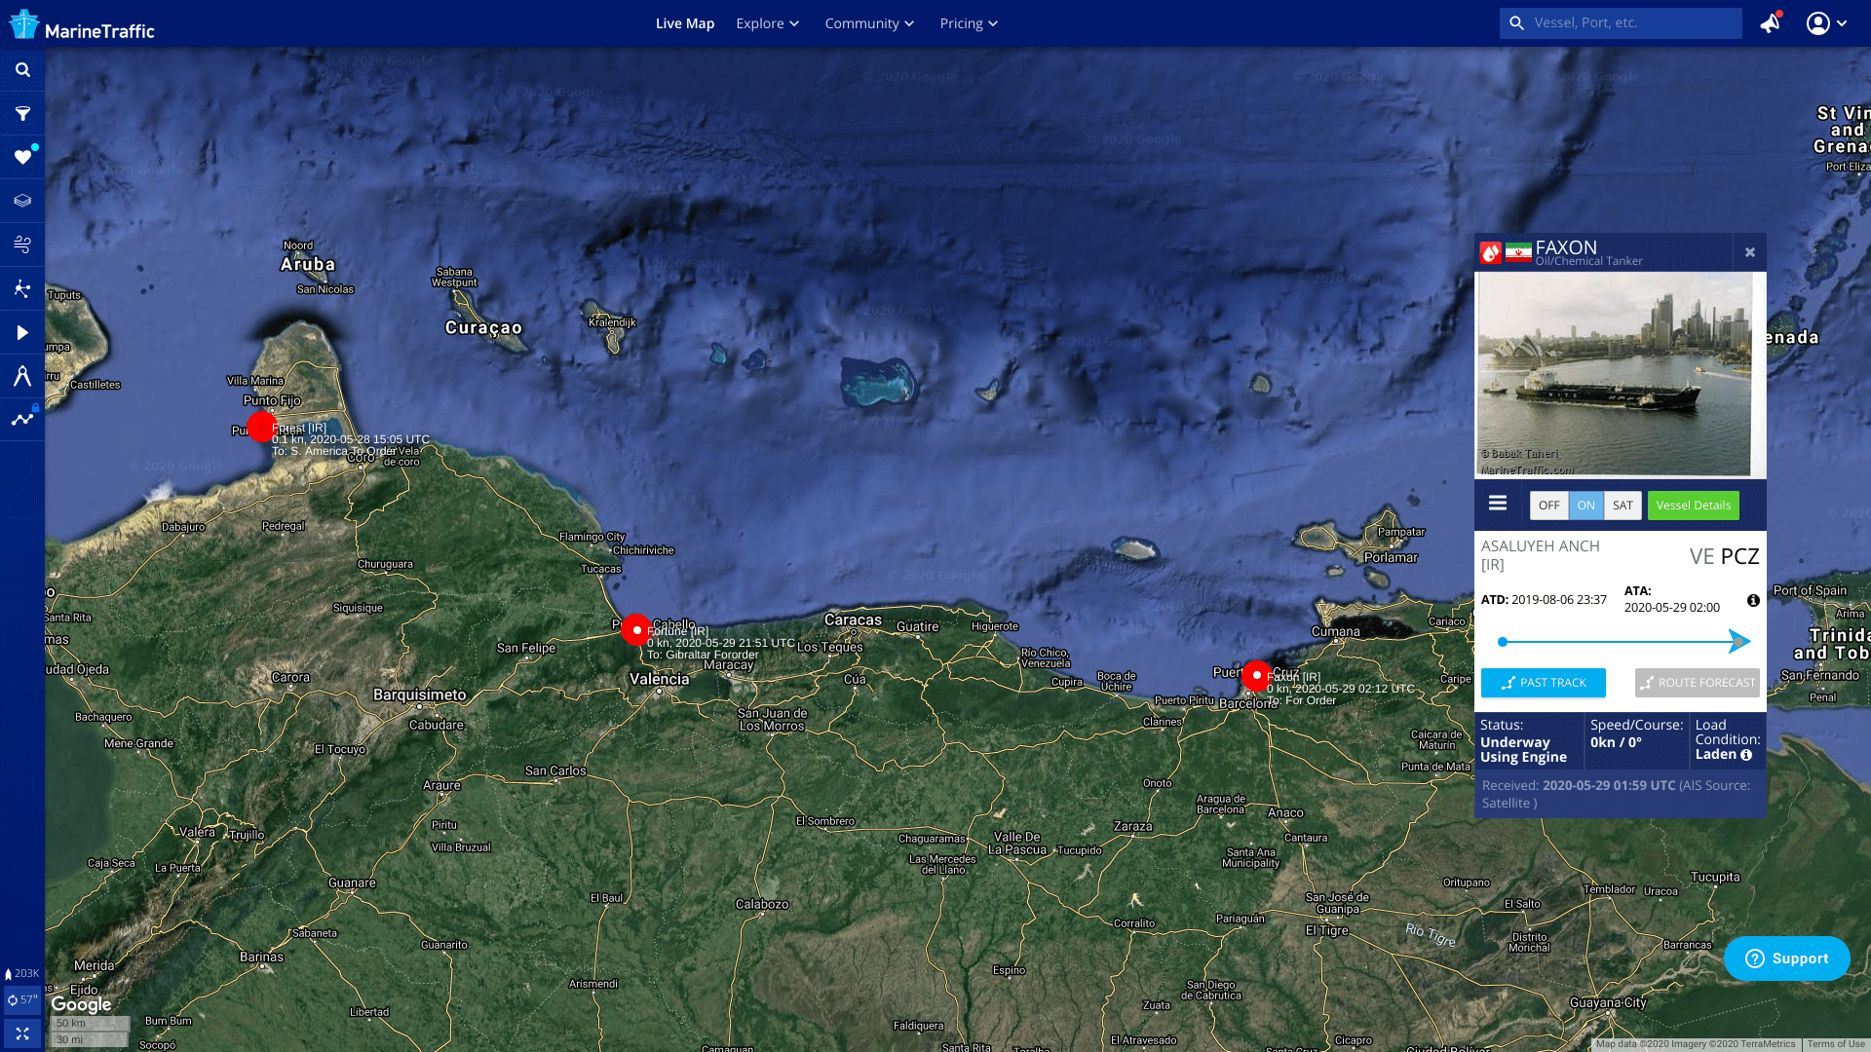Click the Iran flag icon
1871x1052 pixels.
[1518, 252]
